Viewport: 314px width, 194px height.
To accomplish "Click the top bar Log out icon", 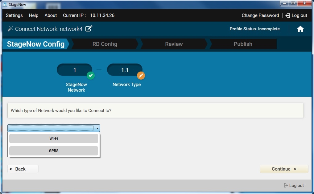I will 287,15.
